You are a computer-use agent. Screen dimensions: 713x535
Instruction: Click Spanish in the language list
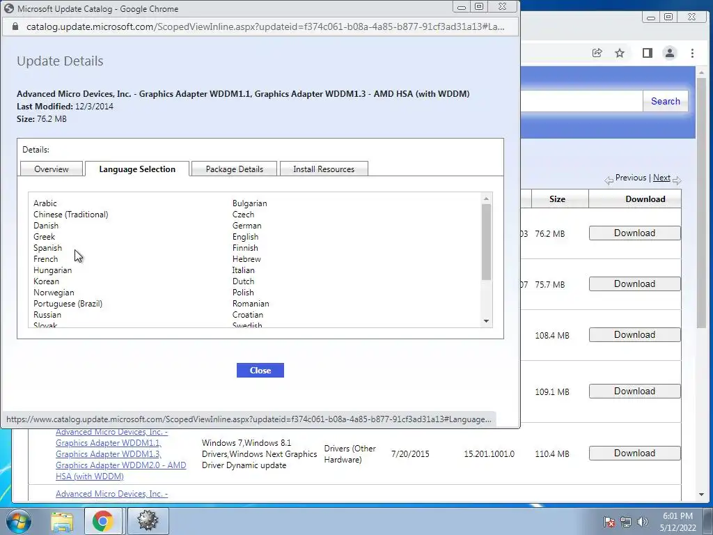pyautogui.click(x=47, y=248)
